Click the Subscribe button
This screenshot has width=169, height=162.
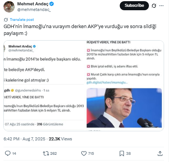click(134, 6)
